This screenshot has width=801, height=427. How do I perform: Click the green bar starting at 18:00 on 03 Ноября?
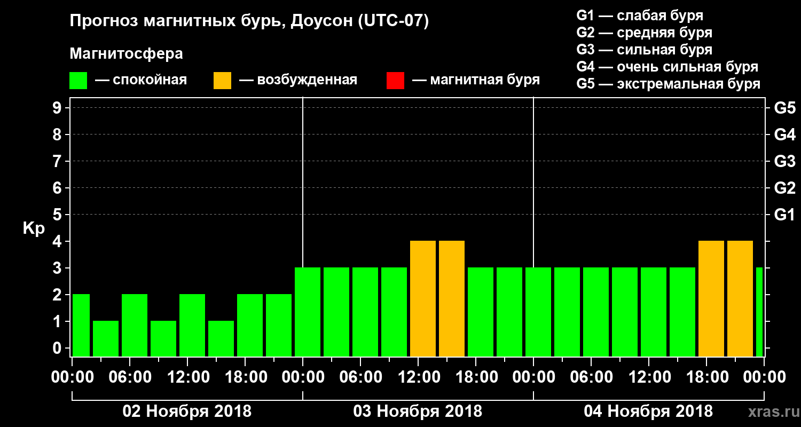click(481, 312)
